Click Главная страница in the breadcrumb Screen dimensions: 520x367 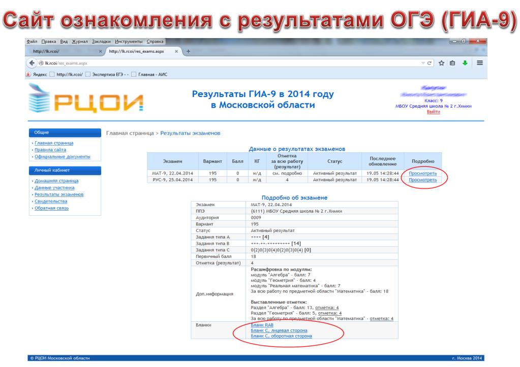pos(130,133)
